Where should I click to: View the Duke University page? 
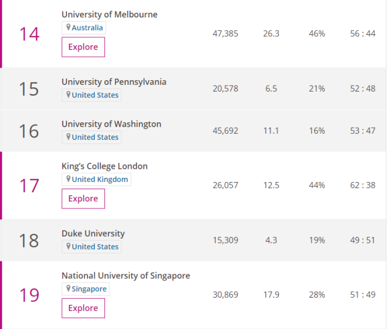tap(93, 234)
